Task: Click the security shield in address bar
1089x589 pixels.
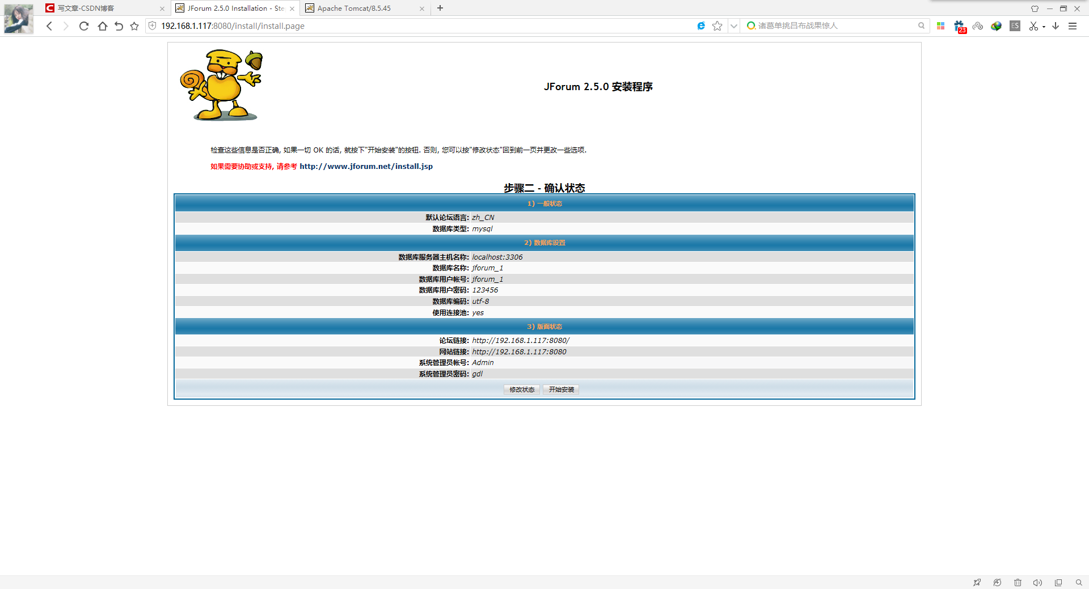Action: [x=152, y=26]
